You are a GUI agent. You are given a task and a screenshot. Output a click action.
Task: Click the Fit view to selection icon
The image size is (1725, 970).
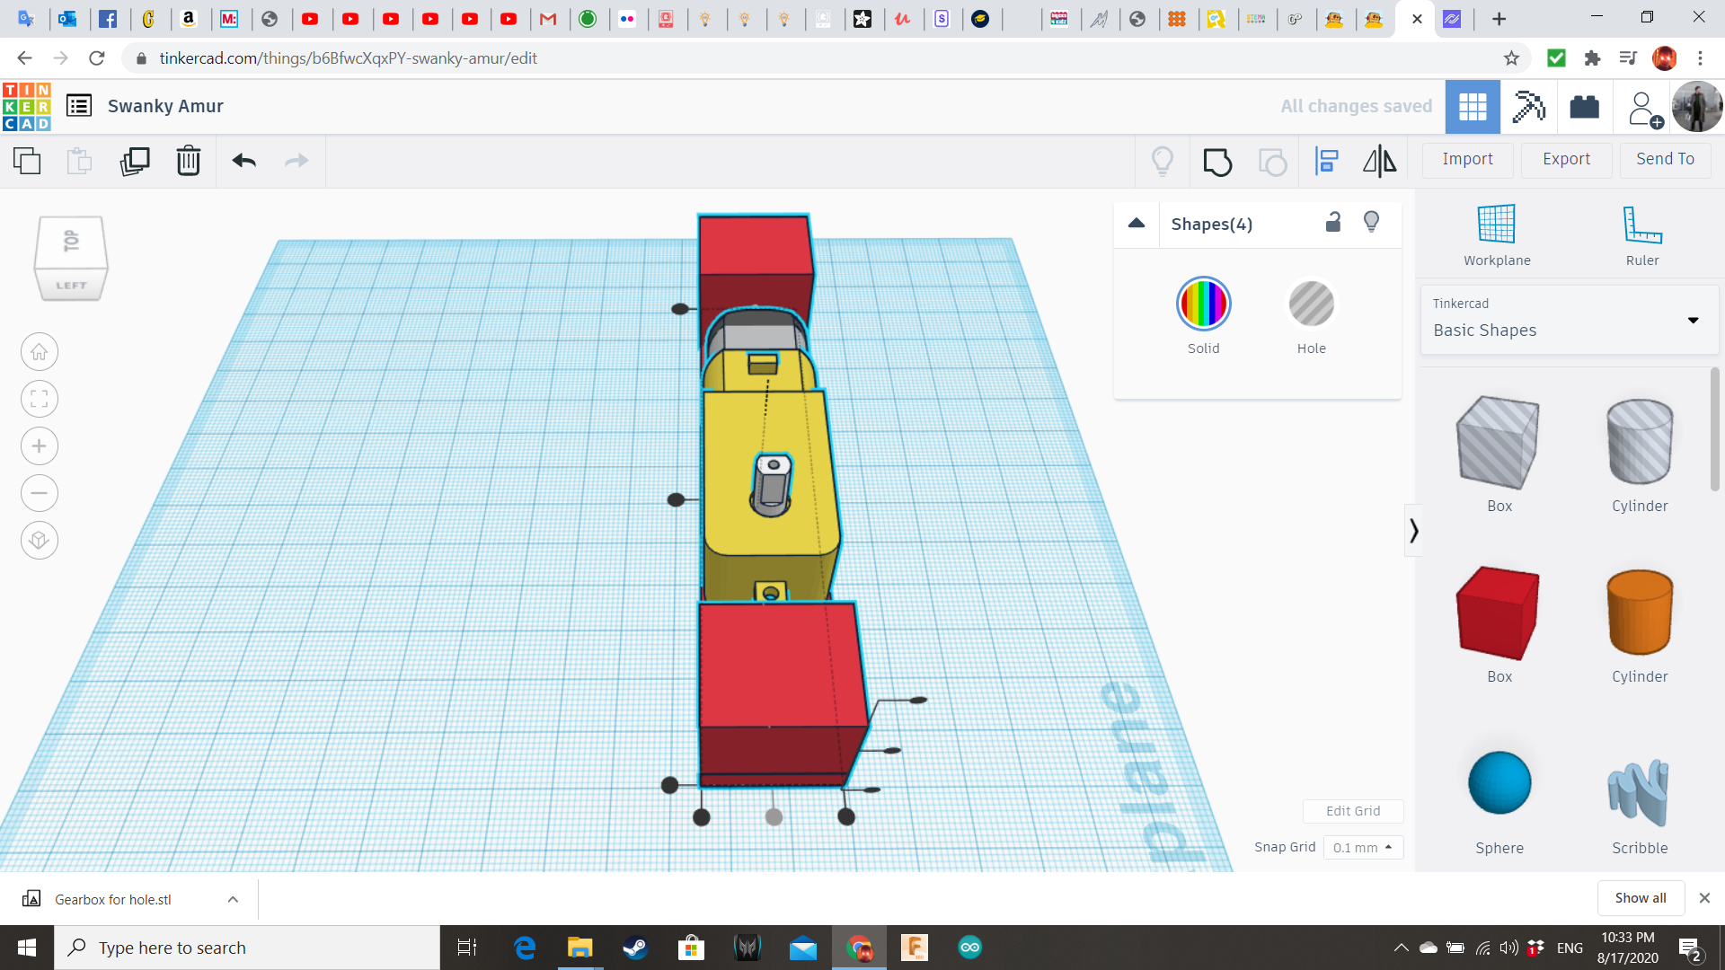40,399
